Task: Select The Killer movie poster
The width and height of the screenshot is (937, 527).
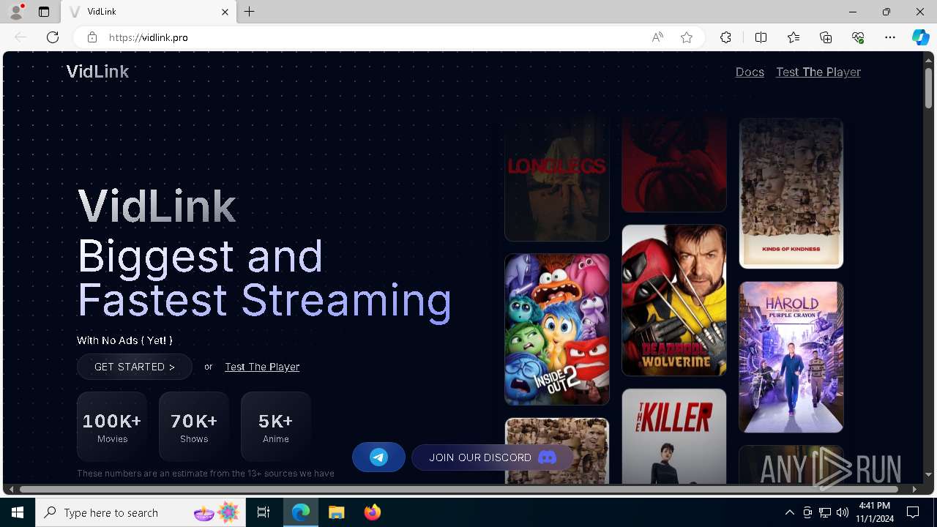Action: pos(674,436)
